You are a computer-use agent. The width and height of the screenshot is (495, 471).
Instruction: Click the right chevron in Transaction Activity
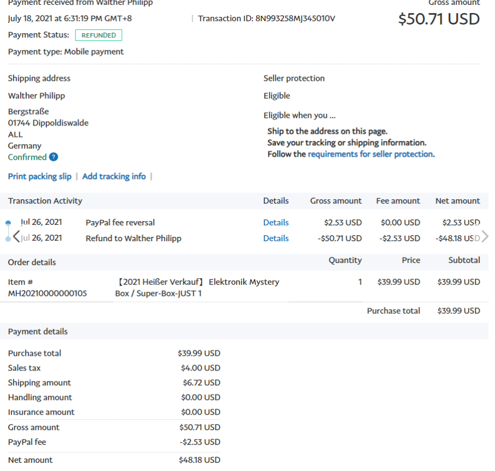coord(485,237)
